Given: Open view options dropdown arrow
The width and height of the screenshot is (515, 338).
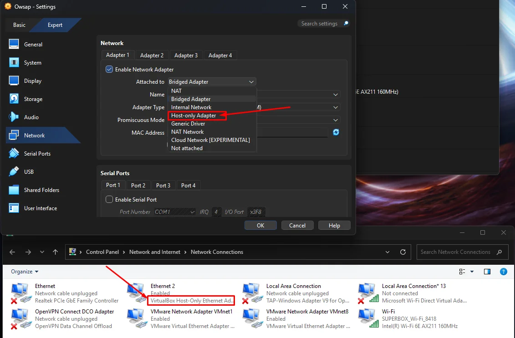Looking at the screenshot, I should coord(472,272).
